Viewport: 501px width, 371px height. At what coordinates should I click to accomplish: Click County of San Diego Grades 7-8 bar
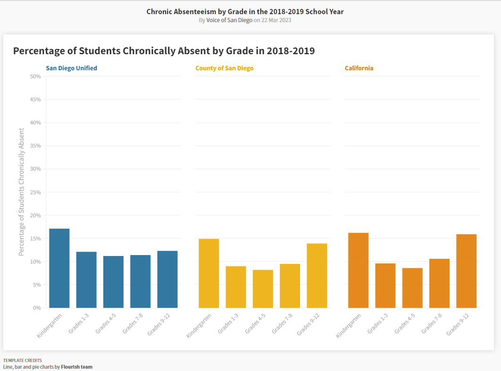click(x=290, y=286)
